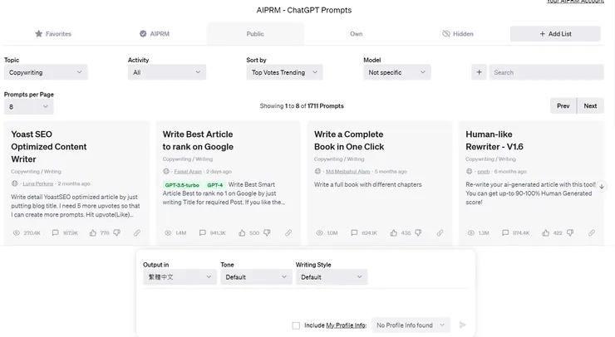Focus the Search input field

pos(546,72)
